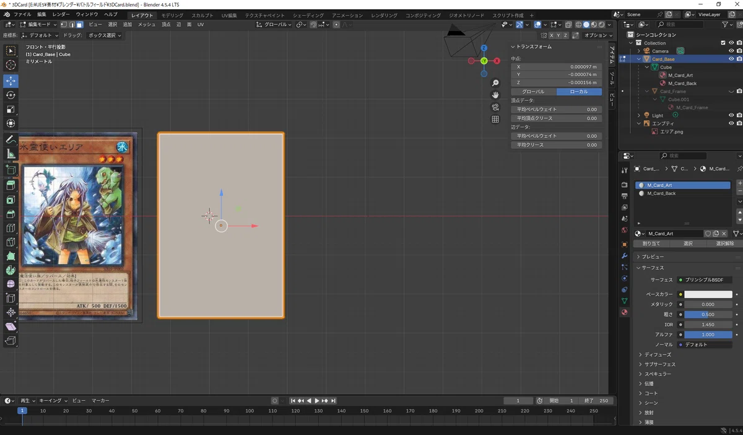Adjust the Alpha slider
This screenshot has width=743, height=435.
(x=708, y=334)
